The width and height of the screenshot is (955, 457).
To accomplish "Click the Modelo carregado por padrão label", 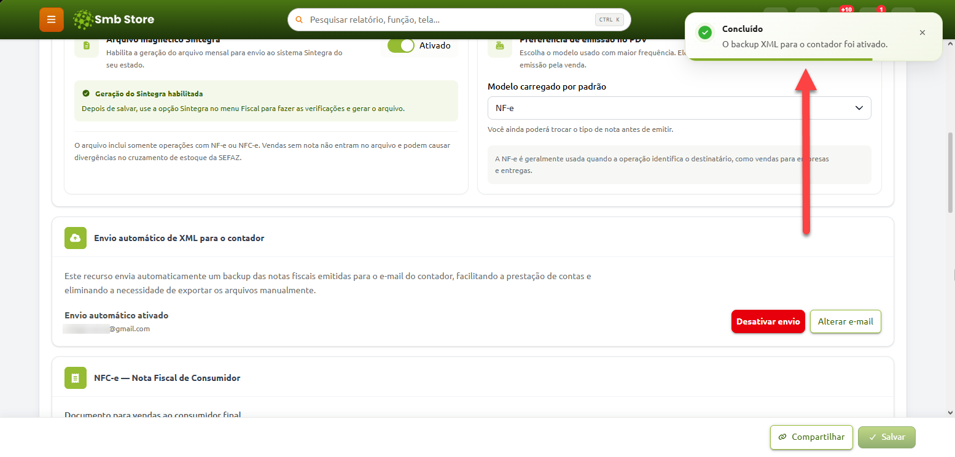I will pyautogui.click(x=547, y=86).
